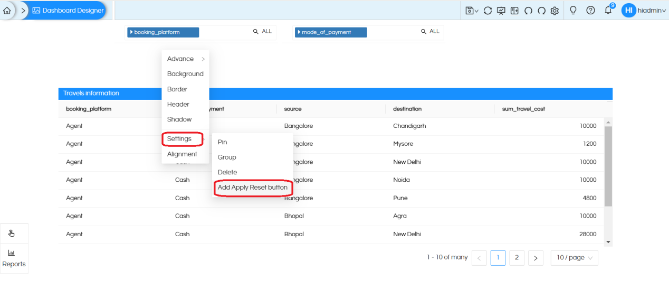This screenshot has height=289, width=669.
Task: Click the Agra destination cell
Action: (x=400, y=216)
